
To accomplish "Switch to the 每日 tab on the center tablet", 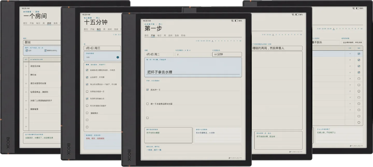I will (x=159, y=35).
